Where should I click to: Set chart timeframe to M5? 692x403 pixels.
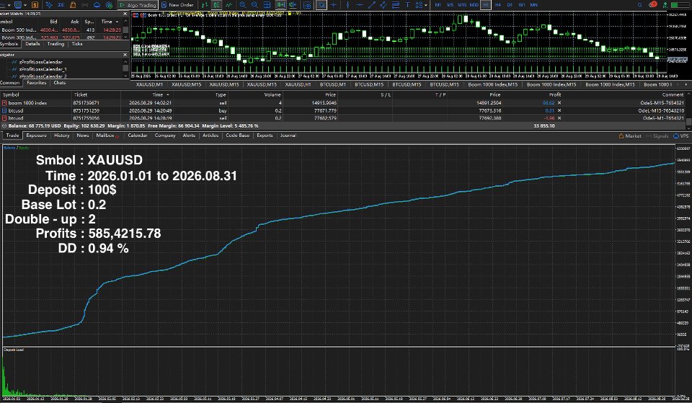pyautogui.click(x=450, y=5)
